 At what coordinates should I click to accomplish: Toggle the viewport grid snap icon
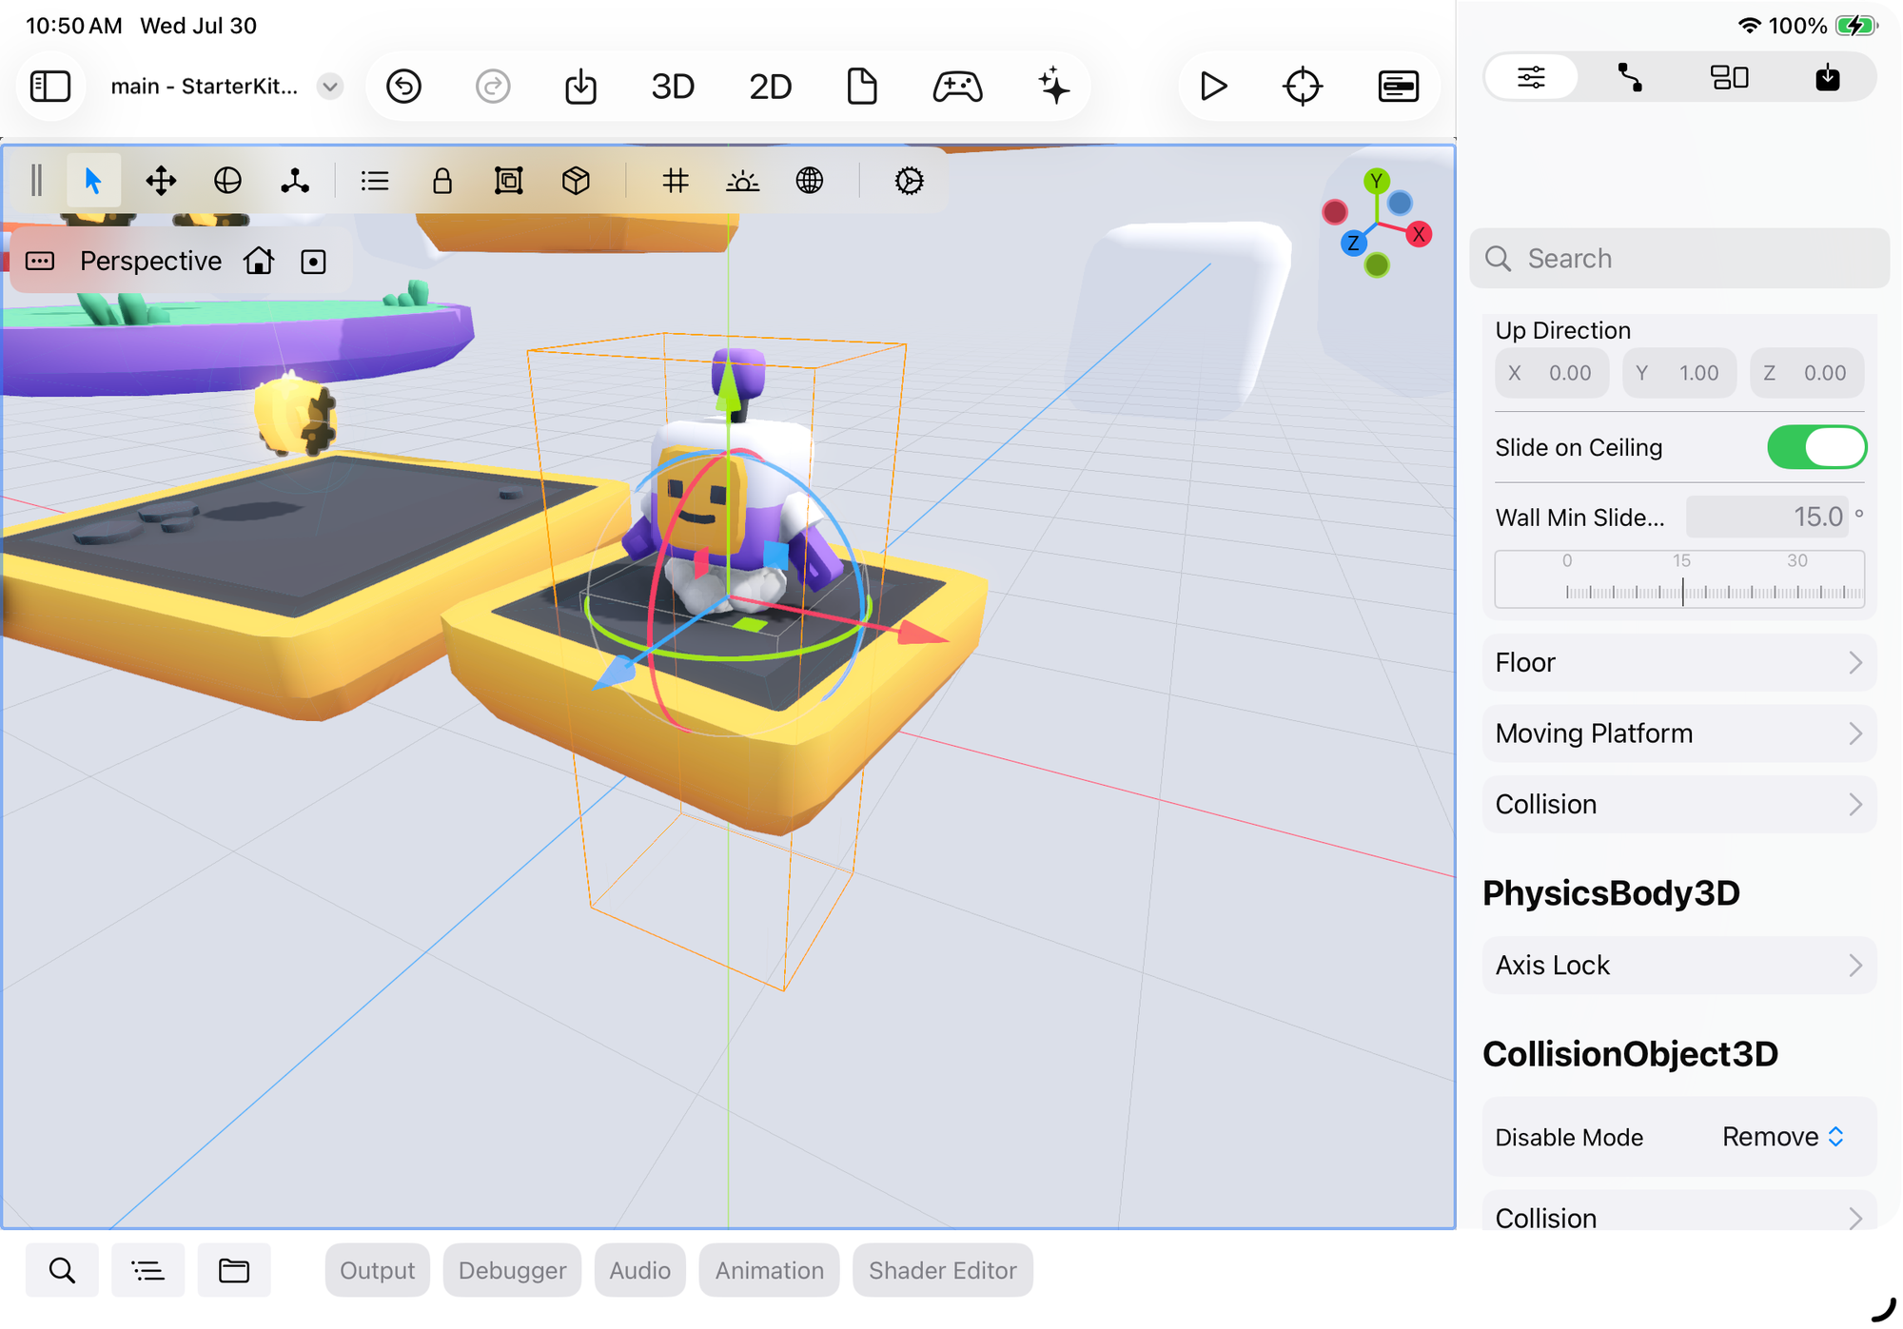point(675,181)
